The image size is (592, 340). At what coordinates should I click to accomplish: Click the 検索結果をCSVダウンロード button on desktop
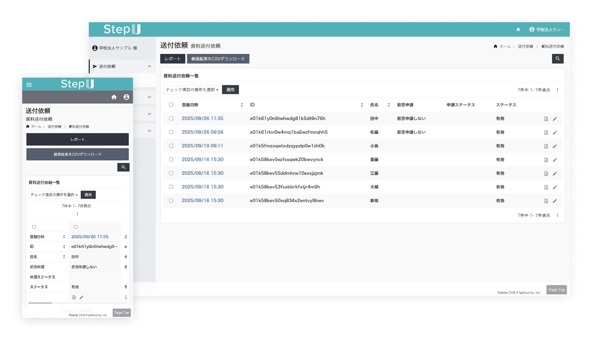[x=218, y=59]
